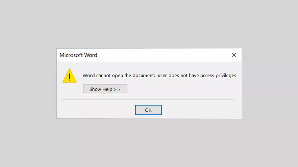Click the OK button

tap(148, 110)
